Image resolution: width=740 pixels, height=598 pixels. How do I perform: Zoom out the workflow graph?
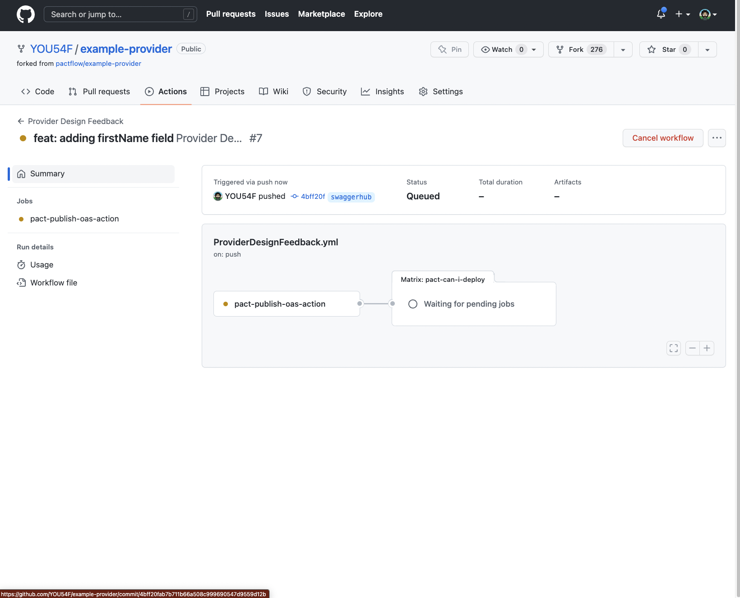pyautogui.click(x=692, y=348)
